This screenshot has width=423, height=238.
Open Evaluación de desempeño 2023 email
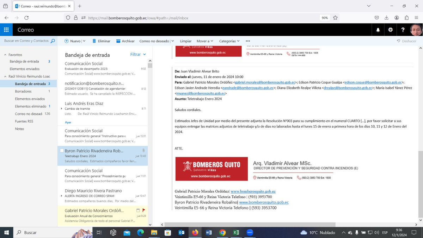(103, 68)
